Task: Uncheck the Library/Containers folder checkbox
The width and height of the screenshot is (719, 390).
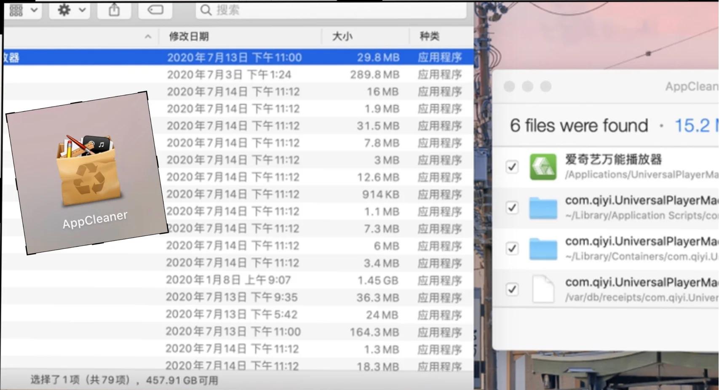Action: tap(512, 248)
